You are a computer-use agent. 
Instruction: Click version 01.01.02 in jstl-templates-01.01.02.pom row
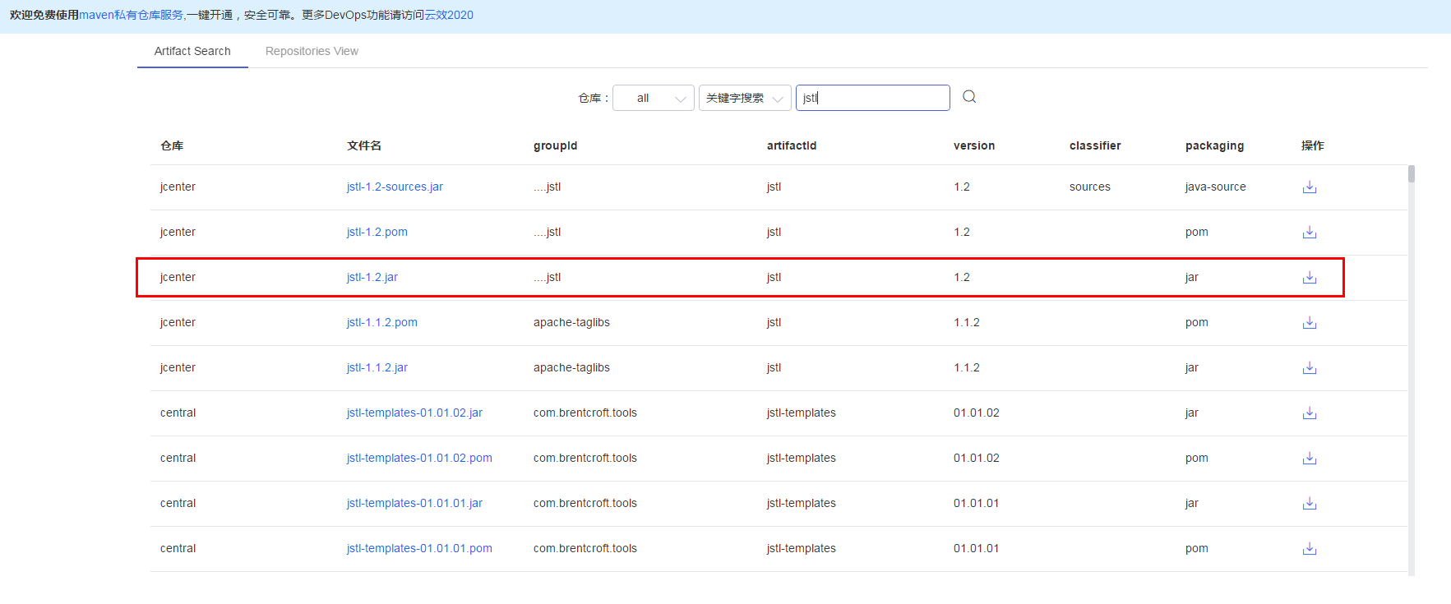tap(977, 458)
